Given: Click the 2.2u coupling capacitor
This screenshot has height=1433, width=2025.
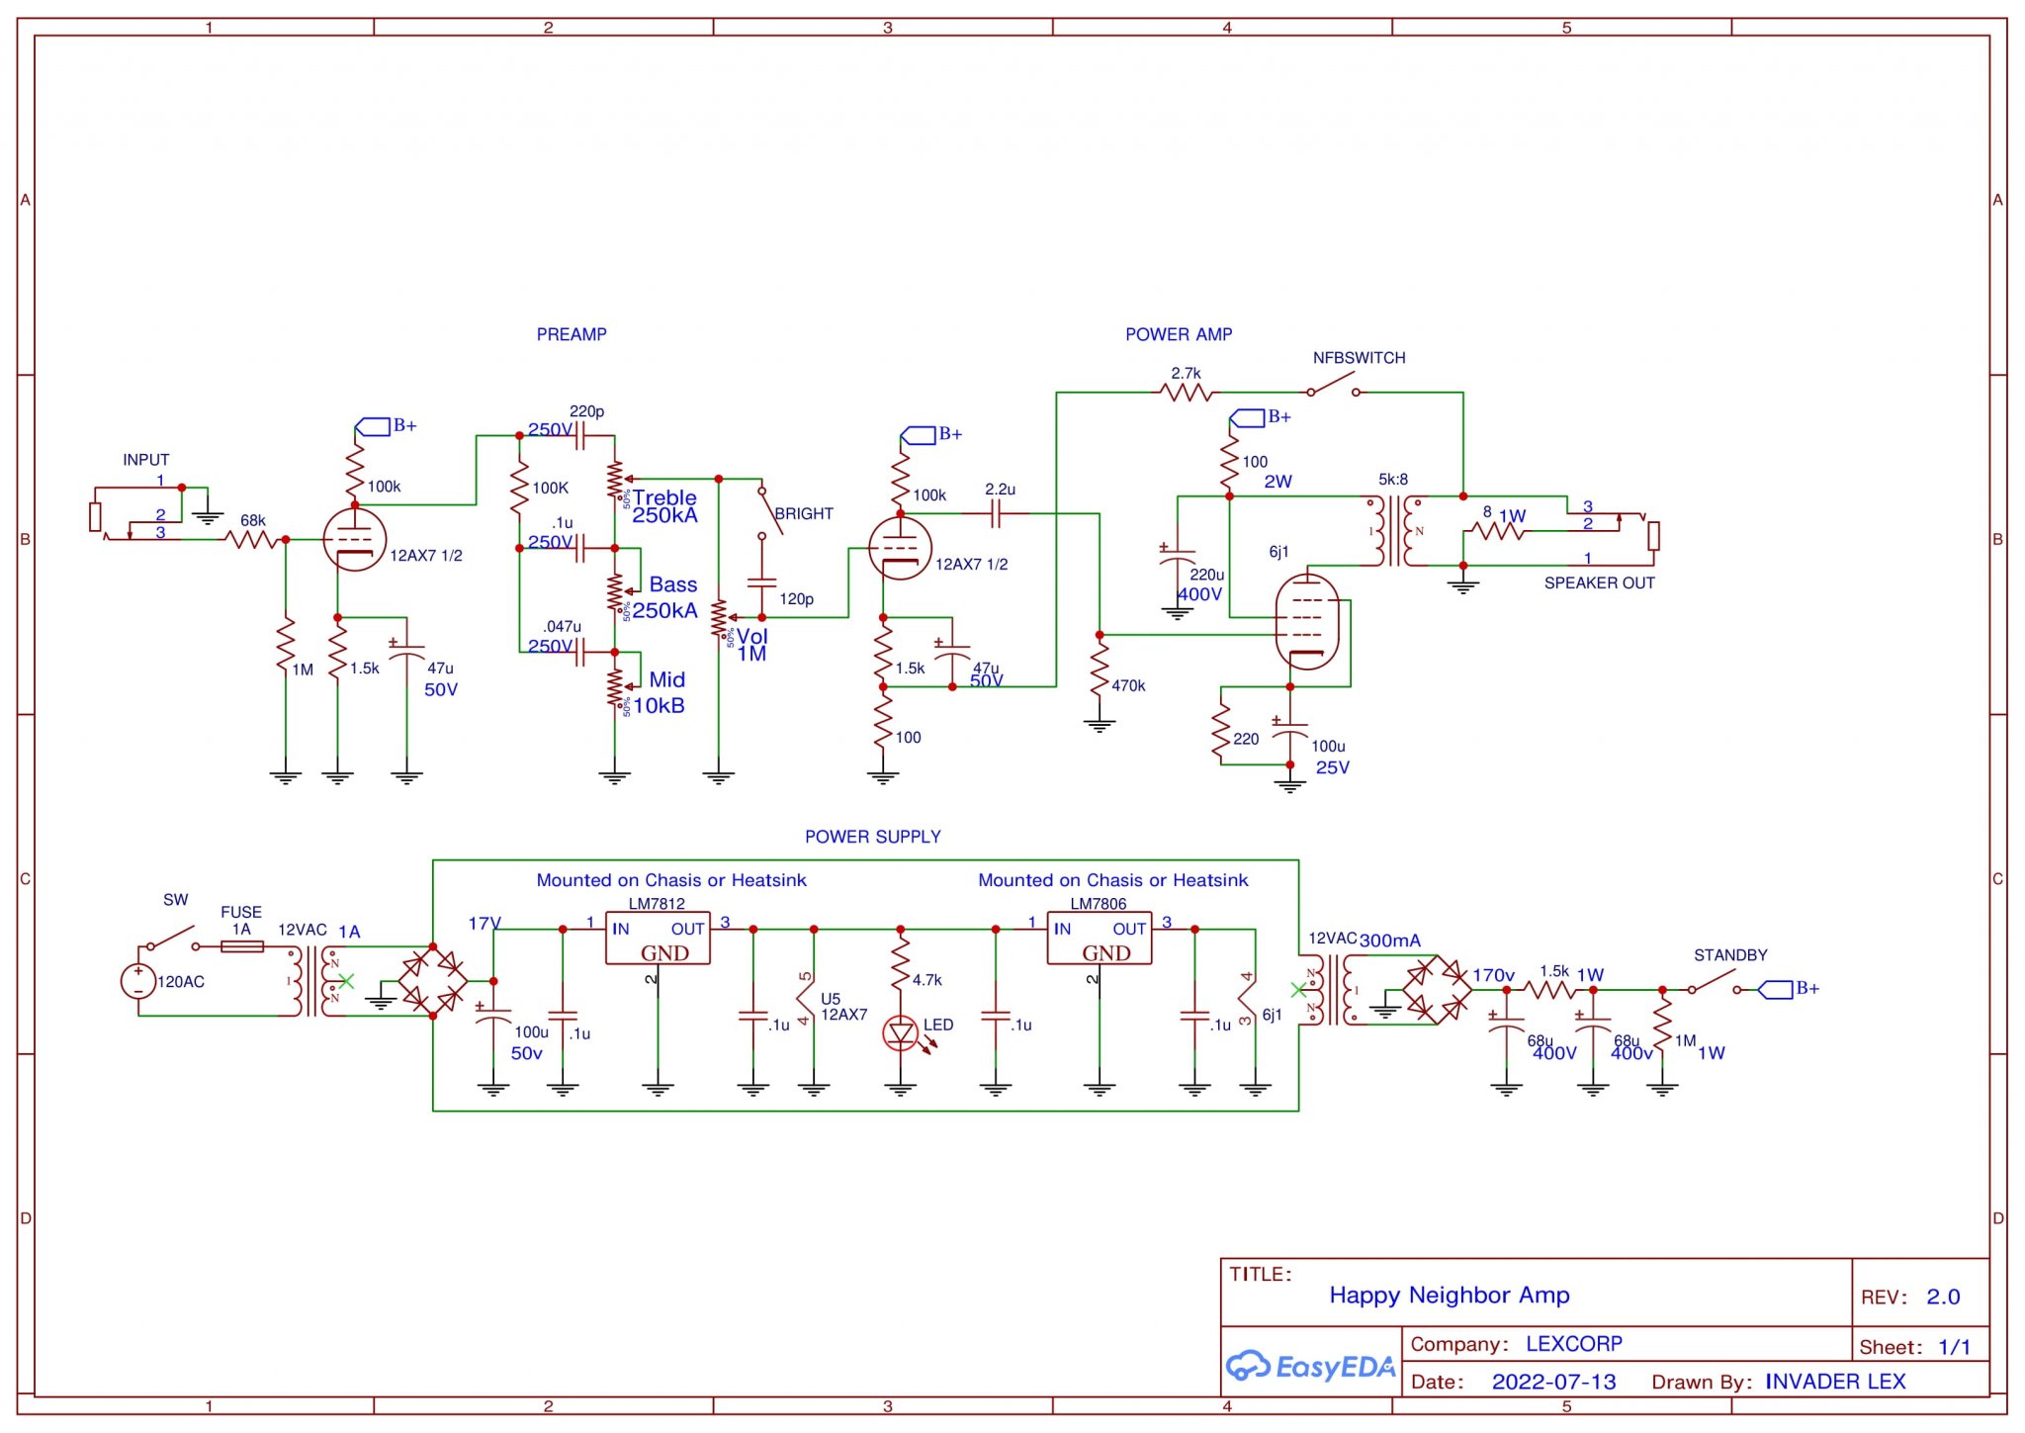Looking at the screenshot, I should pos(997,513).
